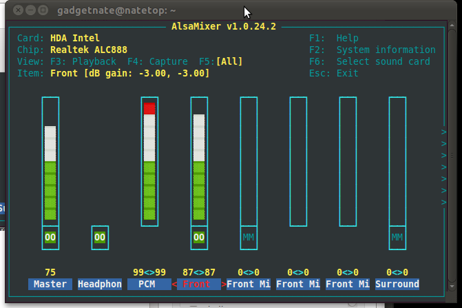Click the AlsaMixer v1.0.24.2 title
Screen dimensions: 462x308
click(x=224, y=26)
